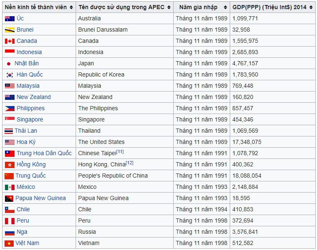Click the New Zealand flag icon

(10, 97)
